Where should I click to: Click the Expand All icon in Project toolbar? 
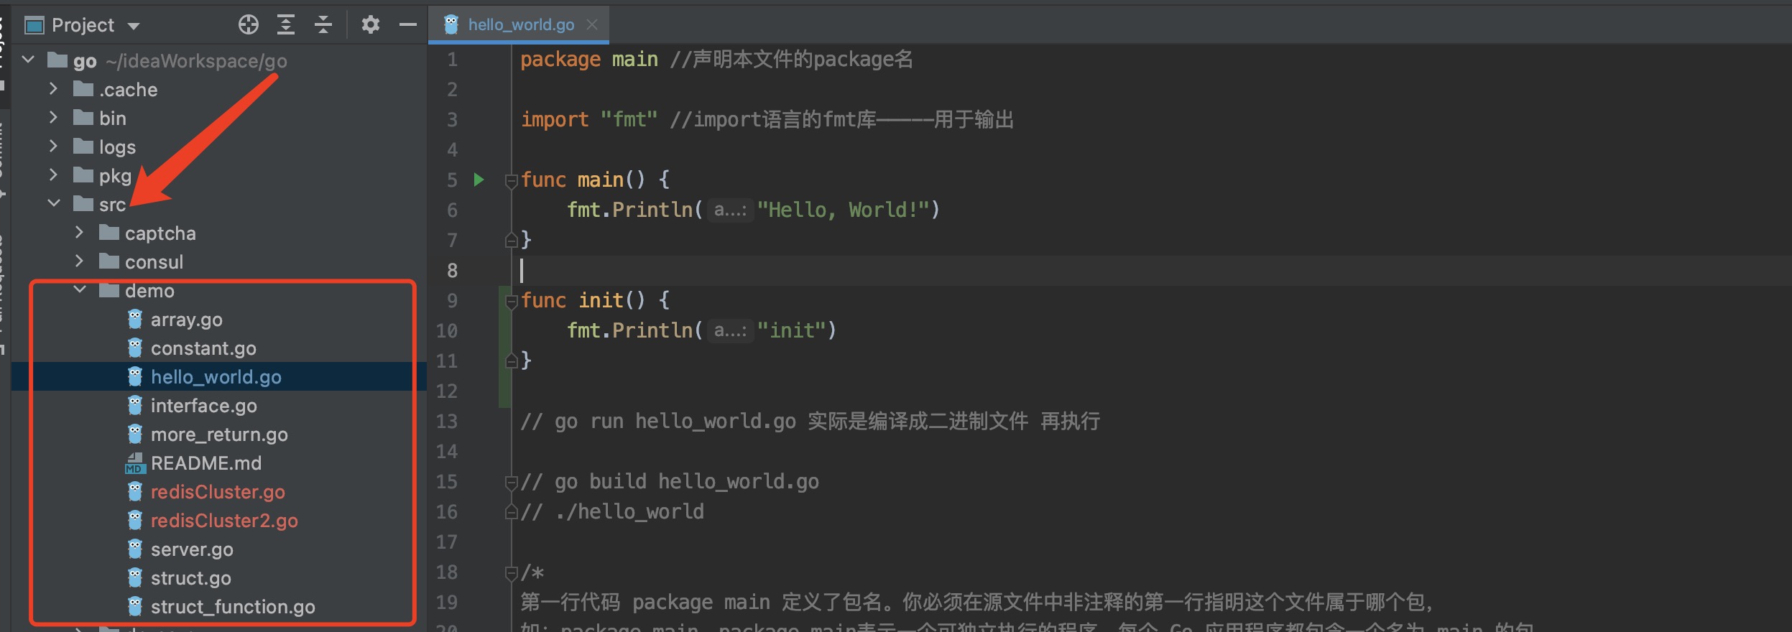286,25
